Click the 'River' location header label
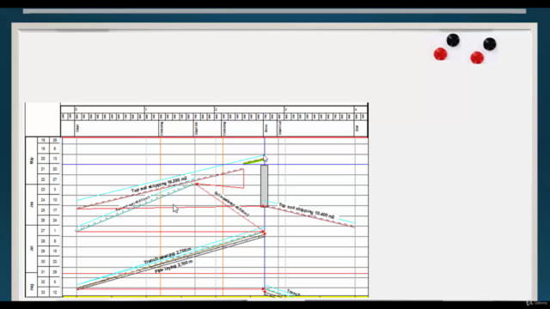The height and width of the screenshot is (309, 550). click(x=266, y=128)
